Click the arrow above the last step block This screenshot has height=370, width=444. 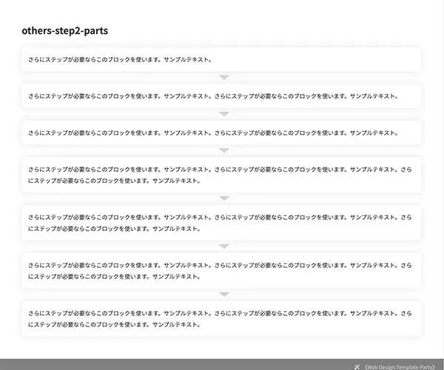(224, 294)
